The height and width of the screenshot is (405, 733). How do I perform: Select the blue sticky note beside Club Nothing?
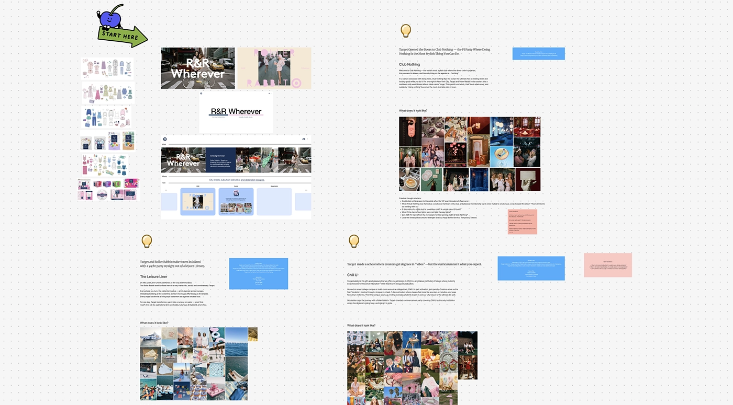[538, 53]
